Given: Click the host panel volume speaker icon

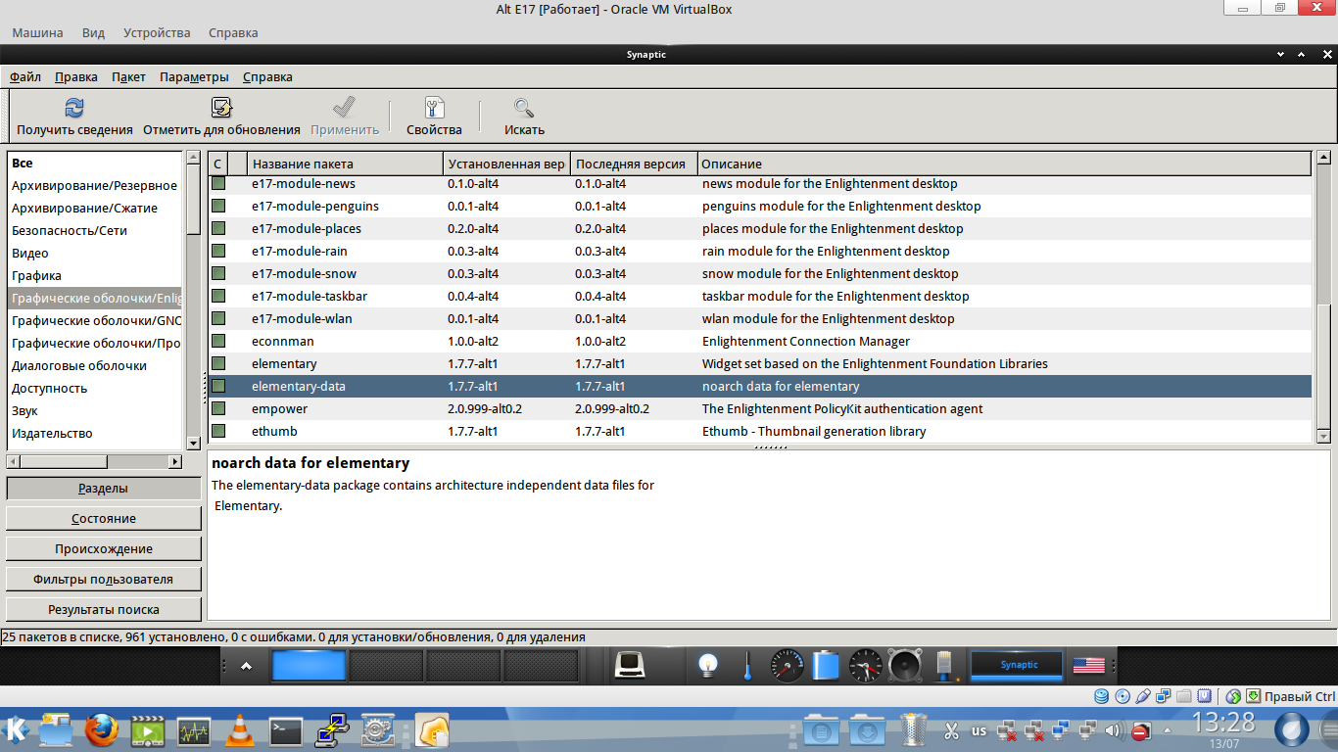Looking at the screenshot, I should (x=1114, y=730).
